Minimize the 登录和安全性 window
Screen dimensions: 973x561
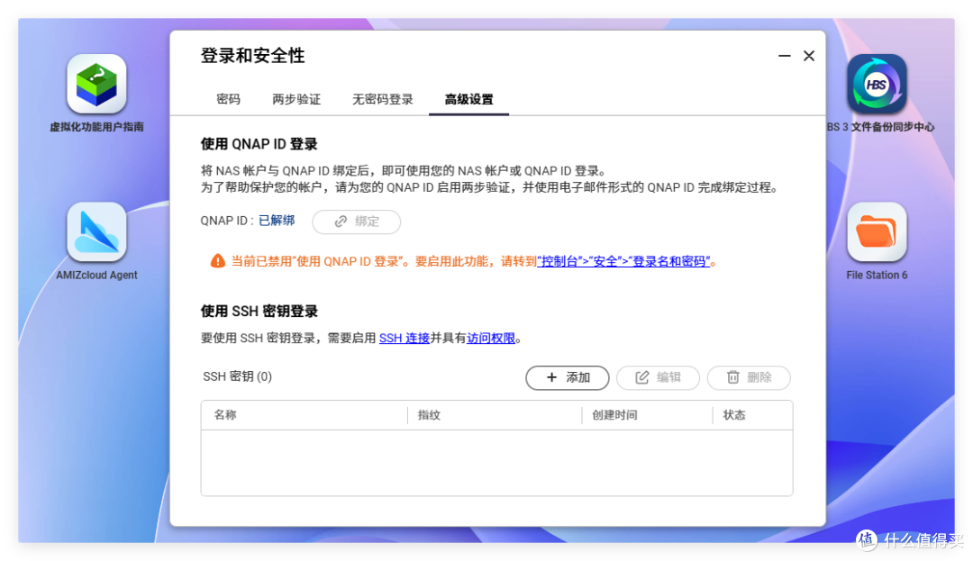pos(785,56)
